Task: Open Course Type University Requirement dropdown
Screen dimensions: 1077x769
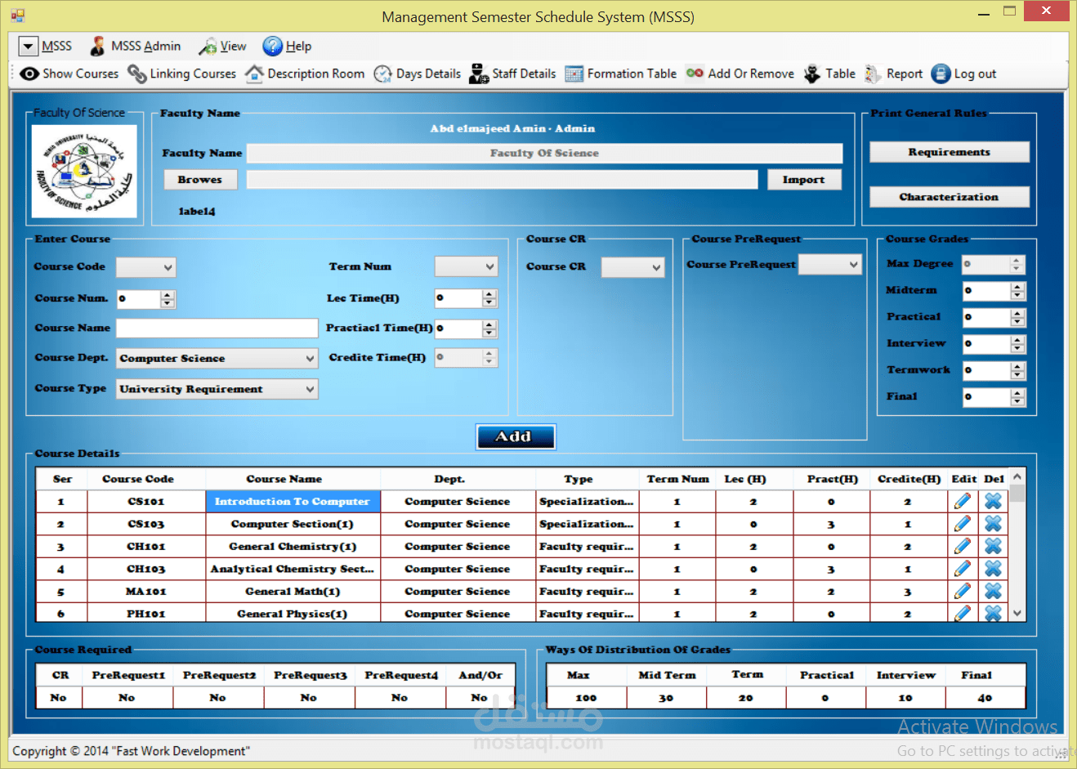Action: [x=217, y=389]
